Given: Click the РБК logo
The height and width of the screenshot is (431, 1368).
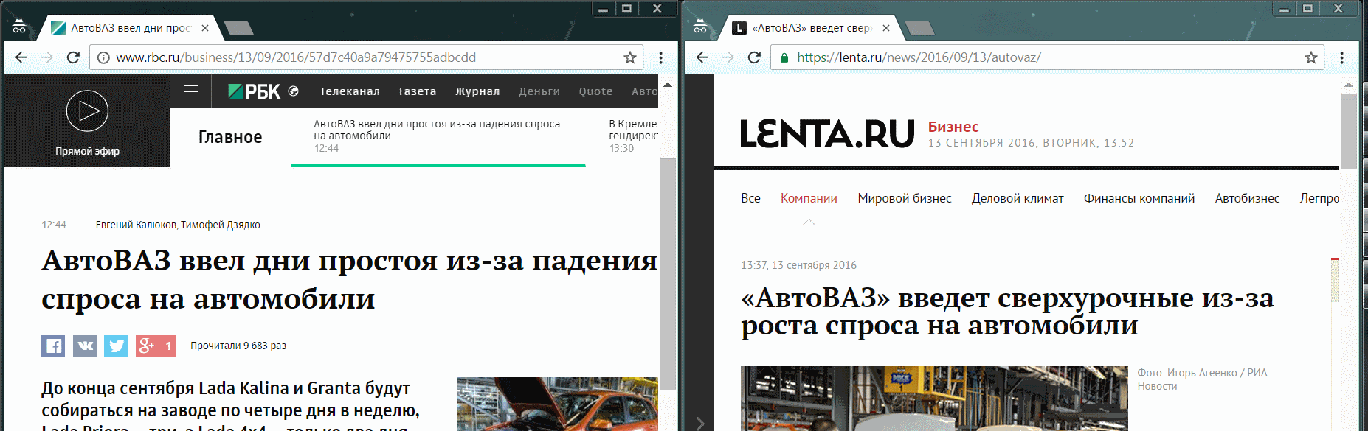Looking at the screenshot, I should (x=255, y=91).
